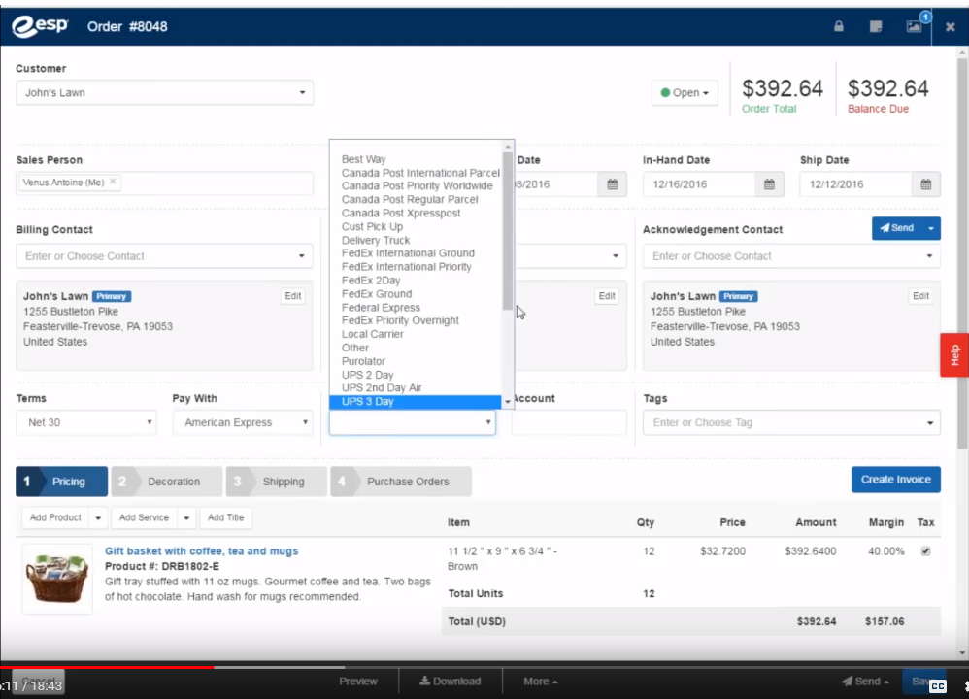969x699 pixels.
Task: Select highlighted UPS 3 Day option
Action: click(416, 402)
